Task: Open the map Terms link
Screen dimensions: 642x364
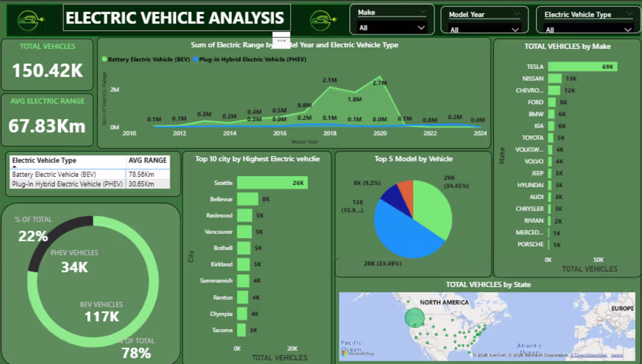Action: pyautogui.click(x=617, y=355)
